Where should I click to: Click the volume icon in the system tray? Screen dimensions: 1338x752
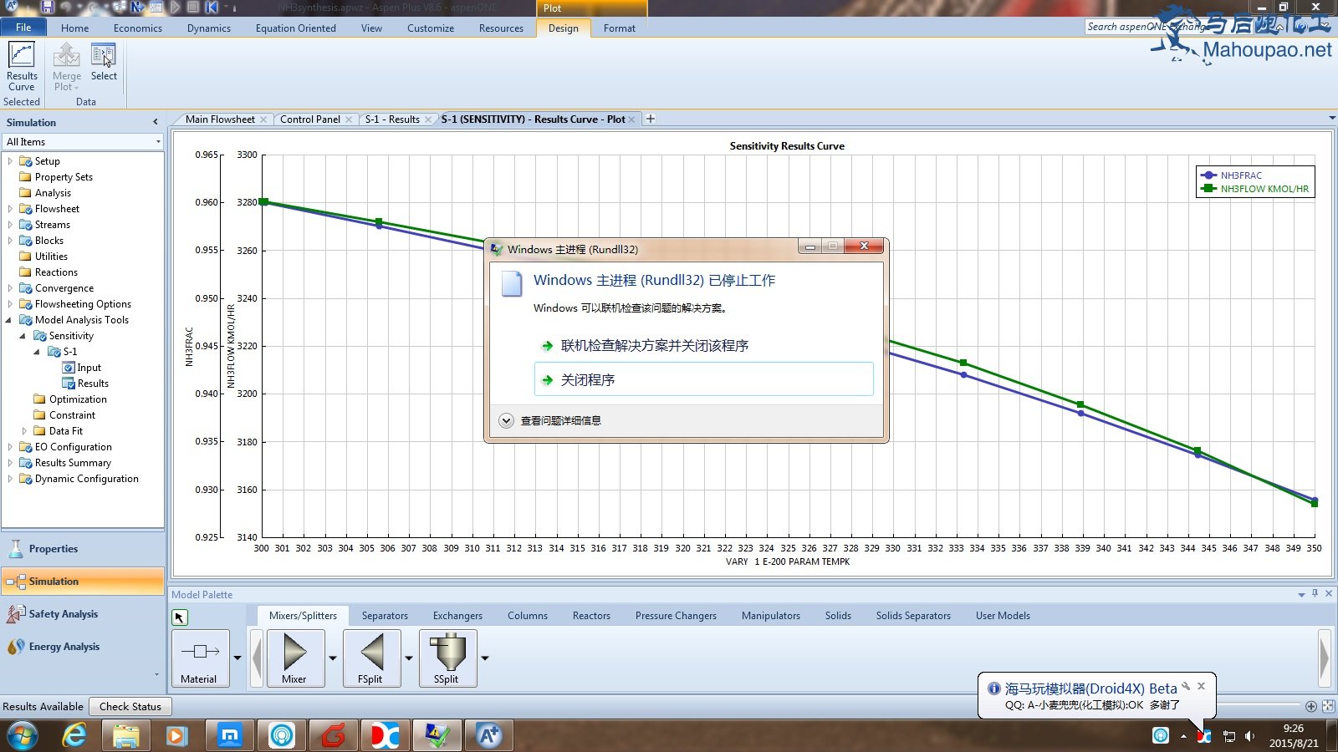(1250, 736)
